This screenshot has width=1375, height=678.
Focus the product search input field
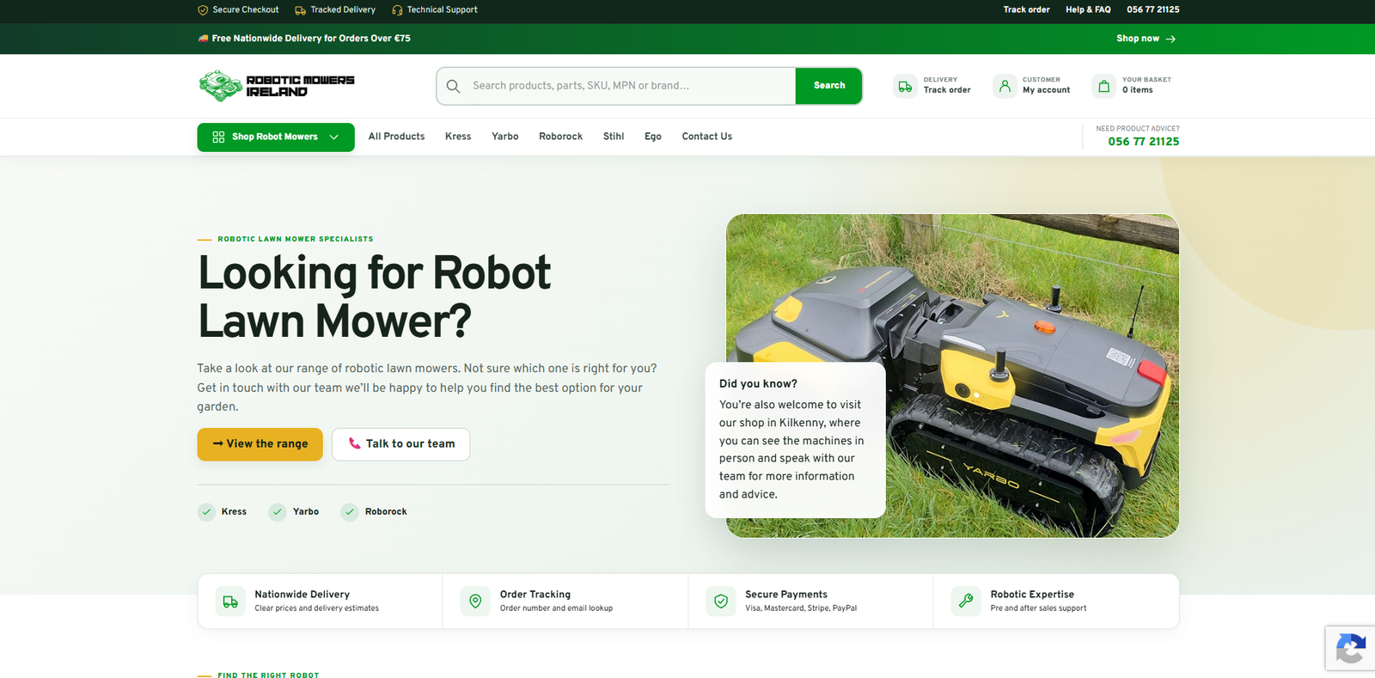[x=632, y=86]
